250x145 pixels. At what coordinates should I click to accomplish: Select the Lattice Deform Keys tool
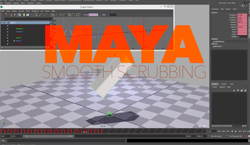11,15
